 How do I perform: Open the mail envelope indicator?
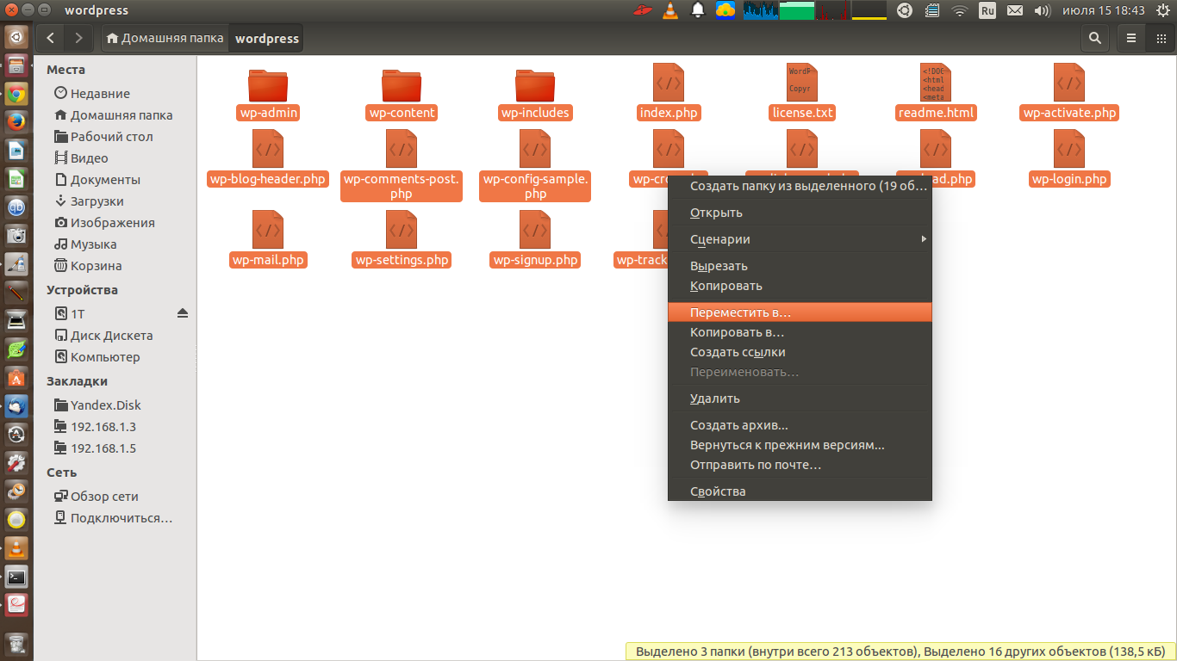(x=1015, y=10)
